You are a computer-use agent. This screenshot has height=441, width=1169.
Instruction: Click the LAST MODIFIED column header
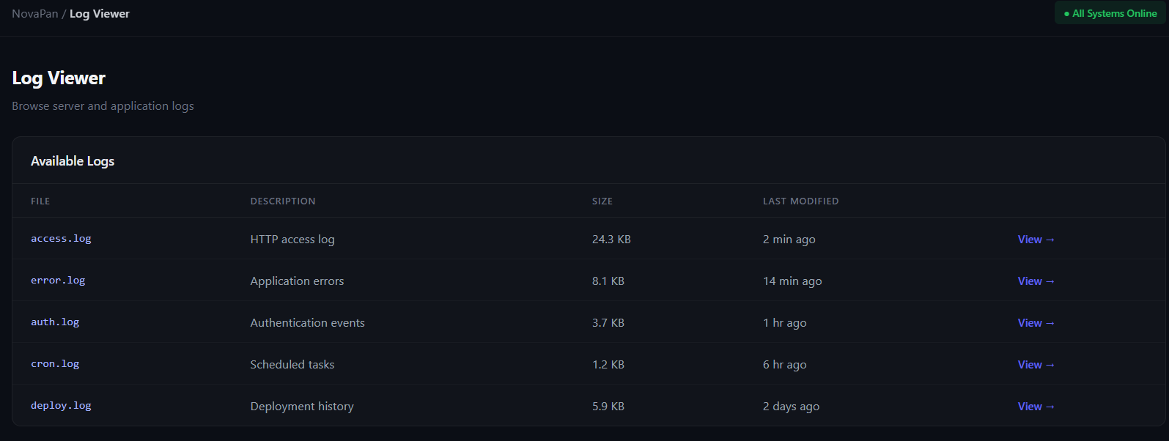pos(800,201)
